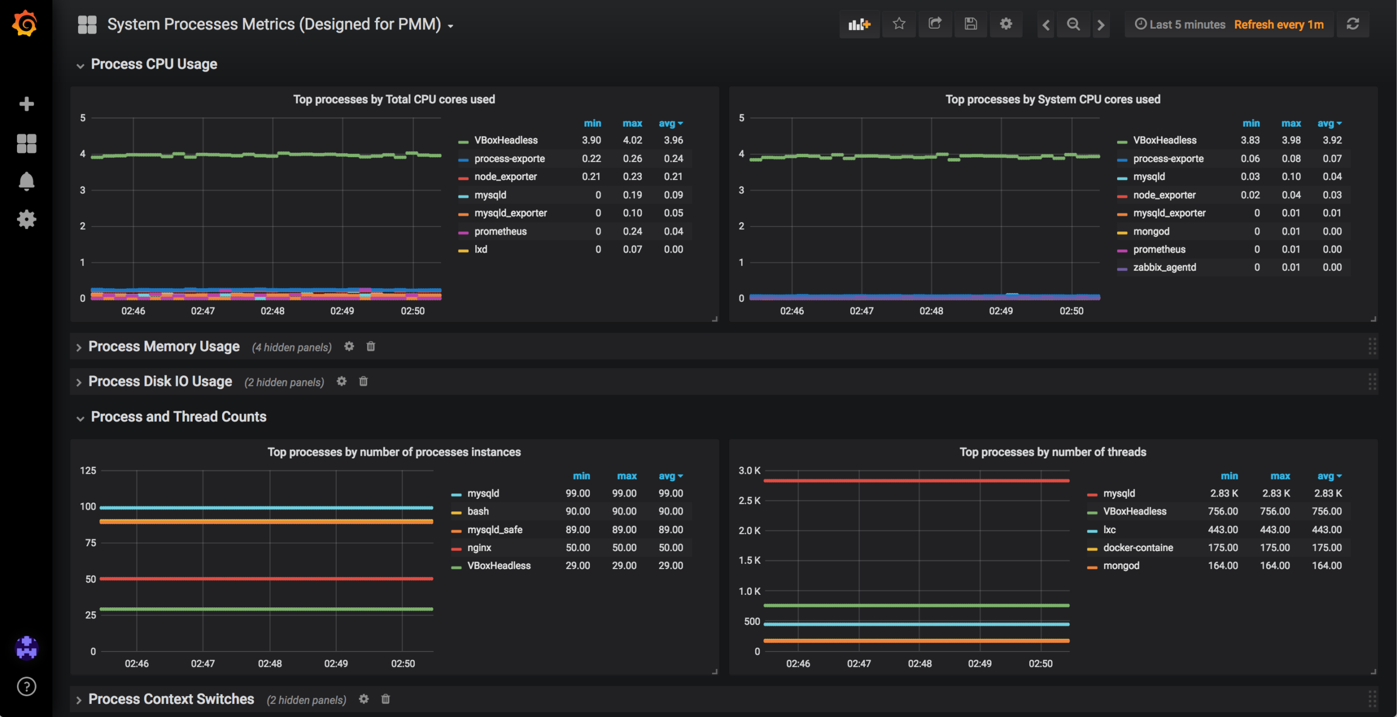This screenshot has height=717, width=1397.
Task: Open Dashboards from the left sidebar
Action: [x=26, y=143]
